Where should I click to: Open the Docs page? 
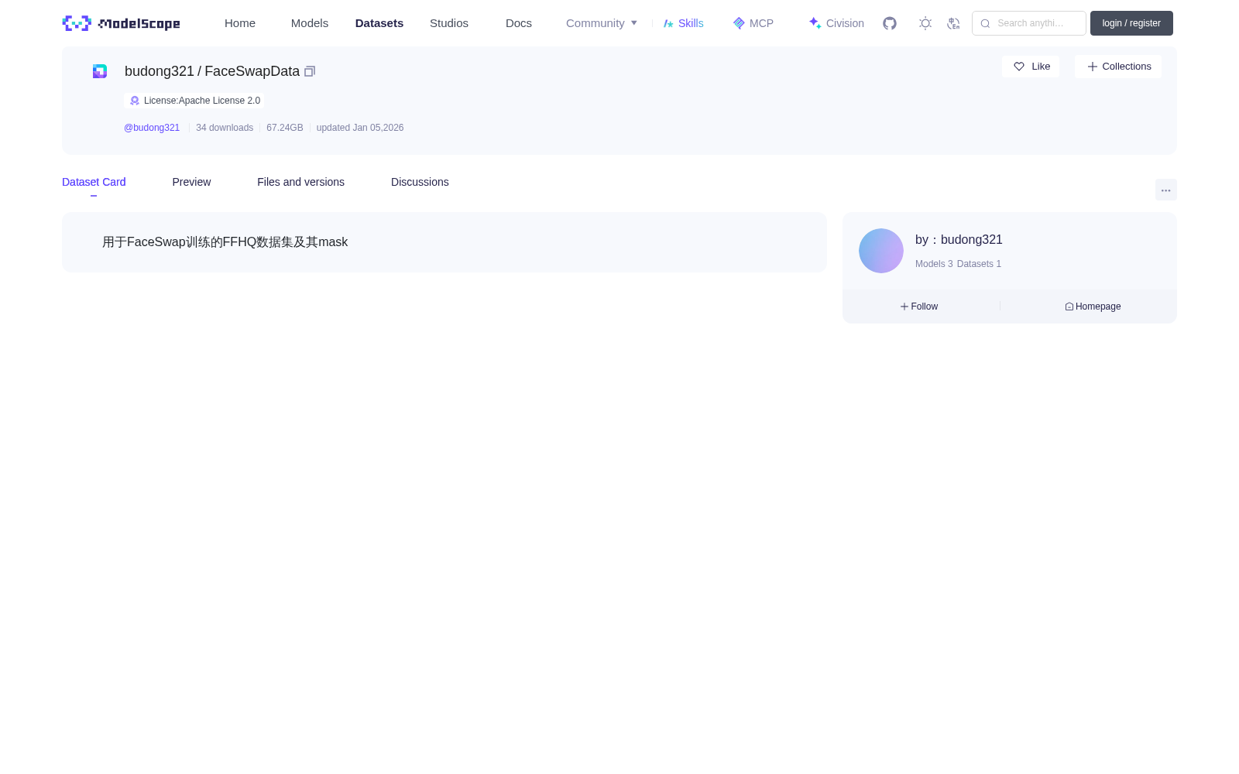pos(519,23)
